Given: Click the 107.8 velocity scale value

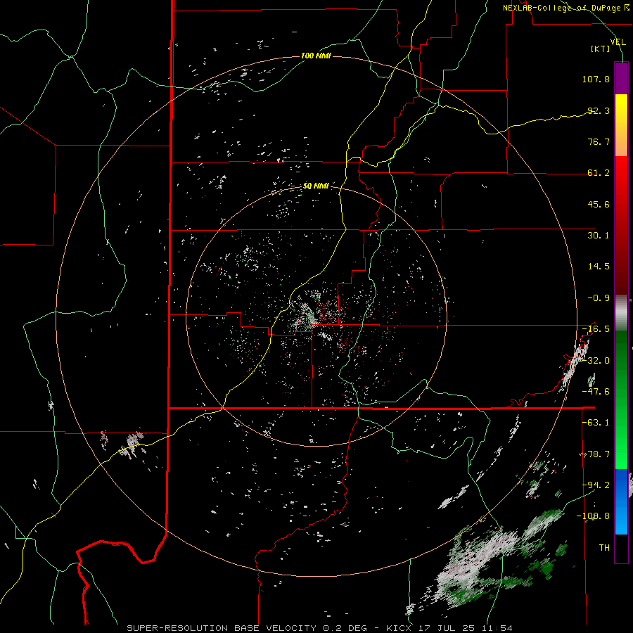Looking at the screenshot, I should pos(596,79).
